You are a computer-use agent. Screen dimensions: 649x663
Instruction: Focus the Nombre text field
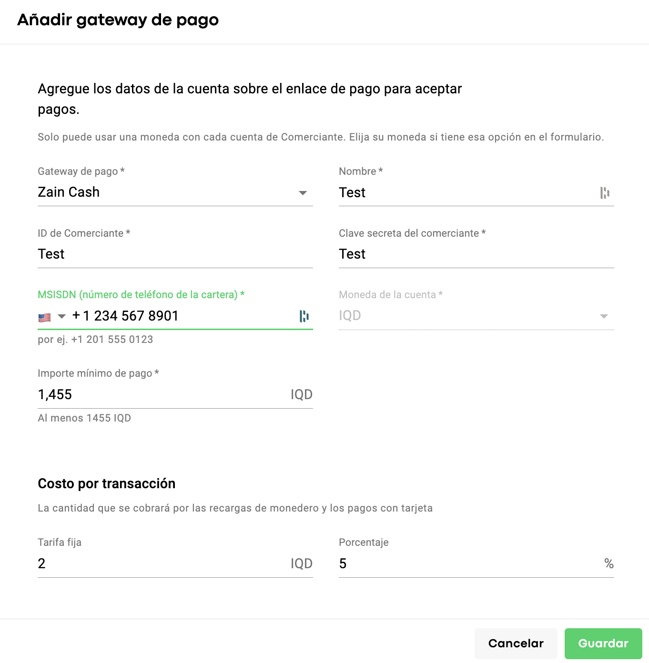pos(467,193)
